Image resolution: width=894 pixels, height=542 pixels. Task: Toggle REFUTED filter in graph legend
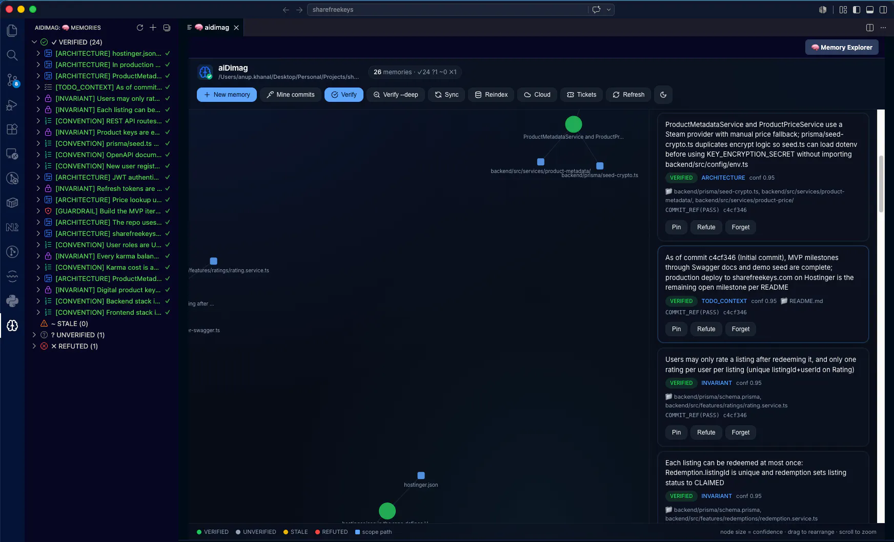(331, 532)
